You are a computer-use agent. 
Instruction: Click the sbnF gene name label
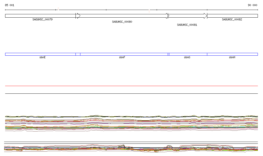(122, 57)
